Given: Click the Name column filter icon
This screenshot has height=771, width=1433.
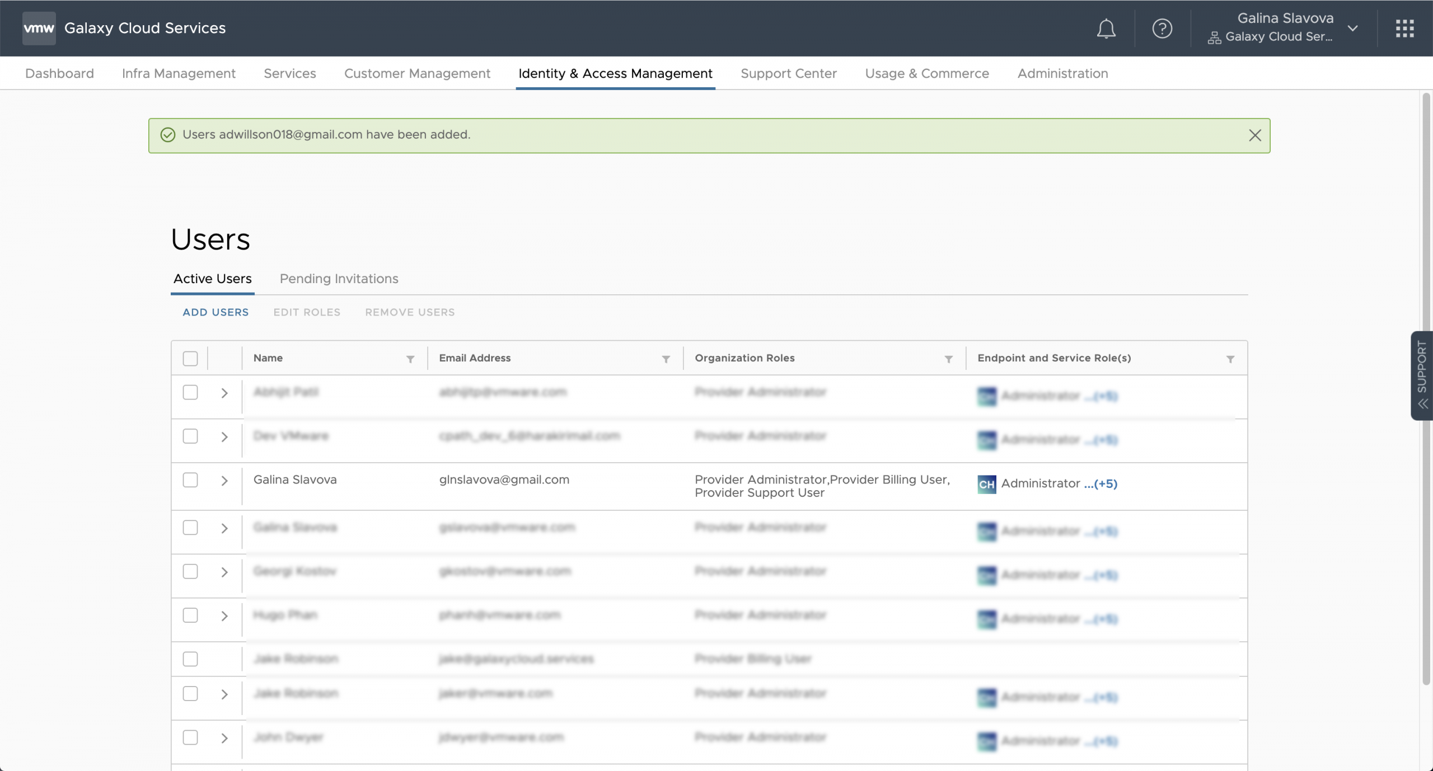Looking at the screenshot, I should point(410,359).
